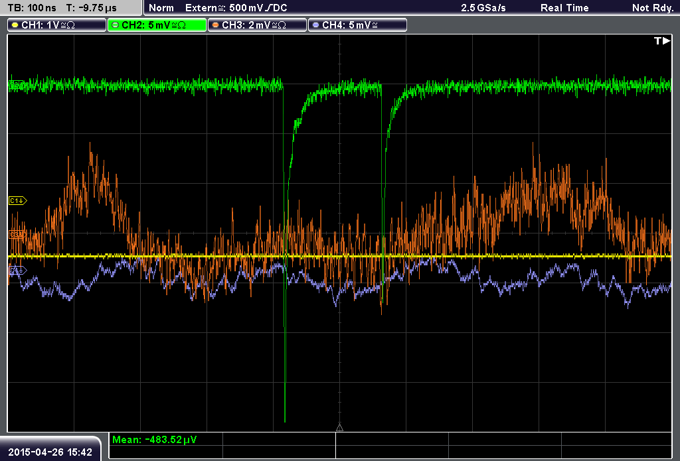Click the 2.5 GSa/s sample rate readout
The height and width of the screenshot is (461, 680).
point(483,8)
